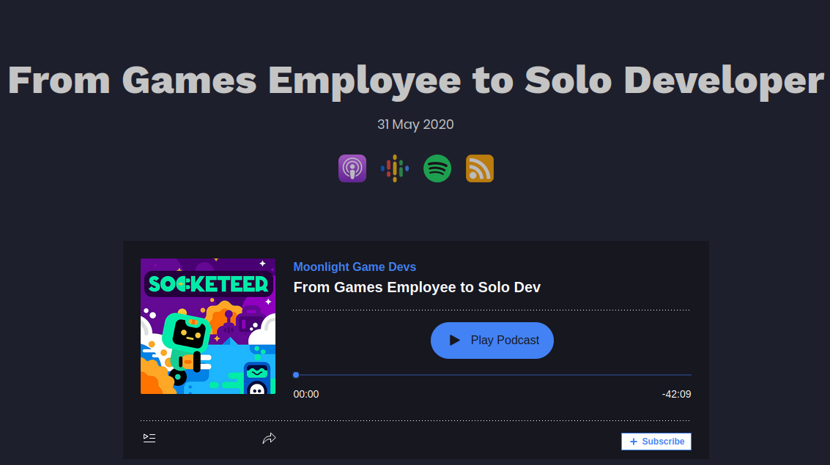Open the podcast on Spotify
The width and height of the screenshot is (830, 465).
point(437,168)
